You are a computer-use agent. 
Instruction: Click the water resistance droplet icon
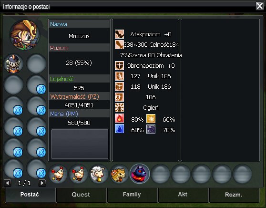click(x=120, y=129)
